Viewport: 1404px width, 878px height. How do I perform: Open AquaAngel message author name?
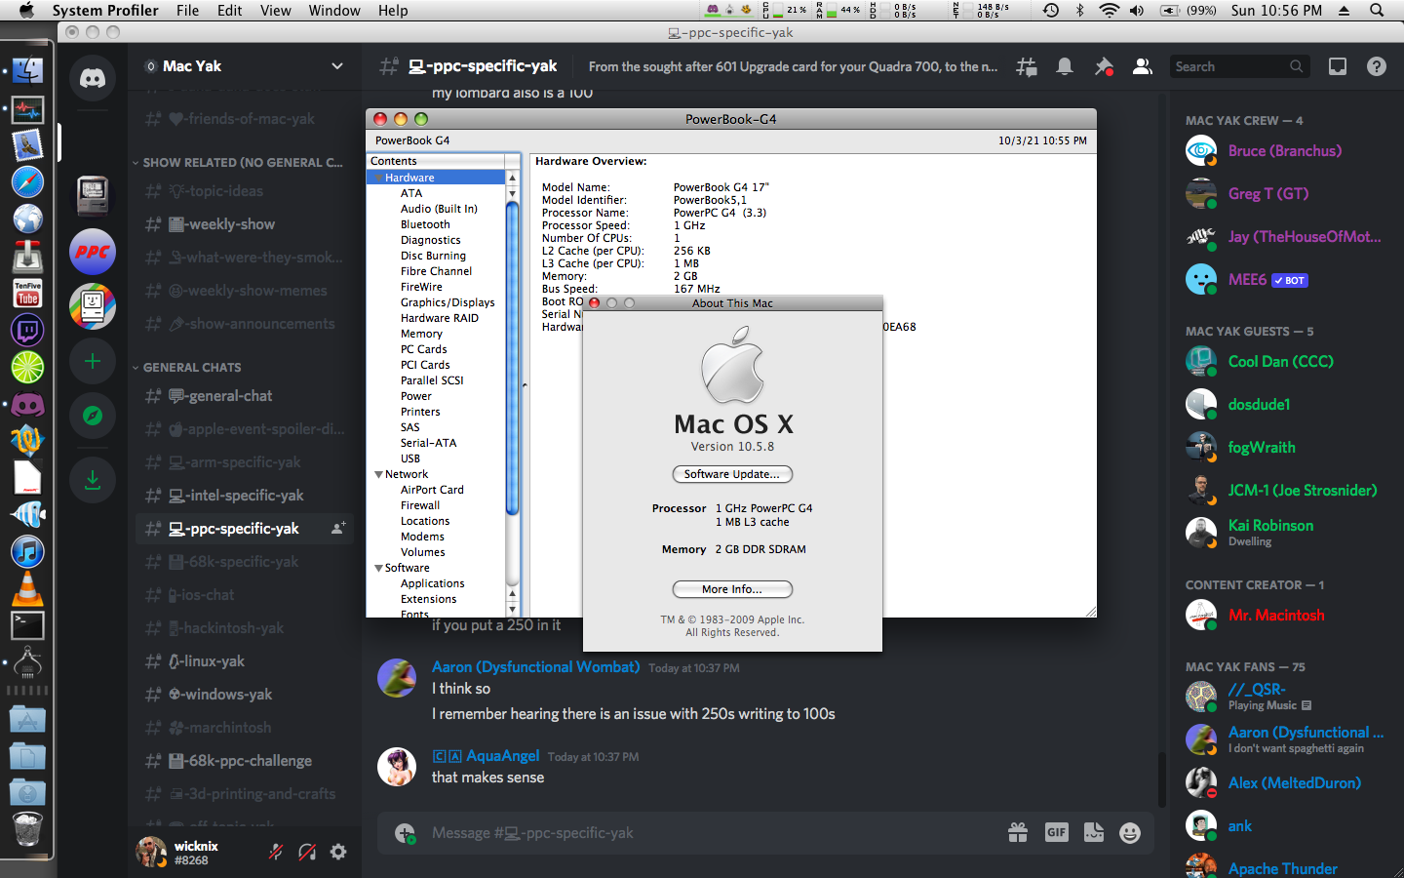pos(503,756)
